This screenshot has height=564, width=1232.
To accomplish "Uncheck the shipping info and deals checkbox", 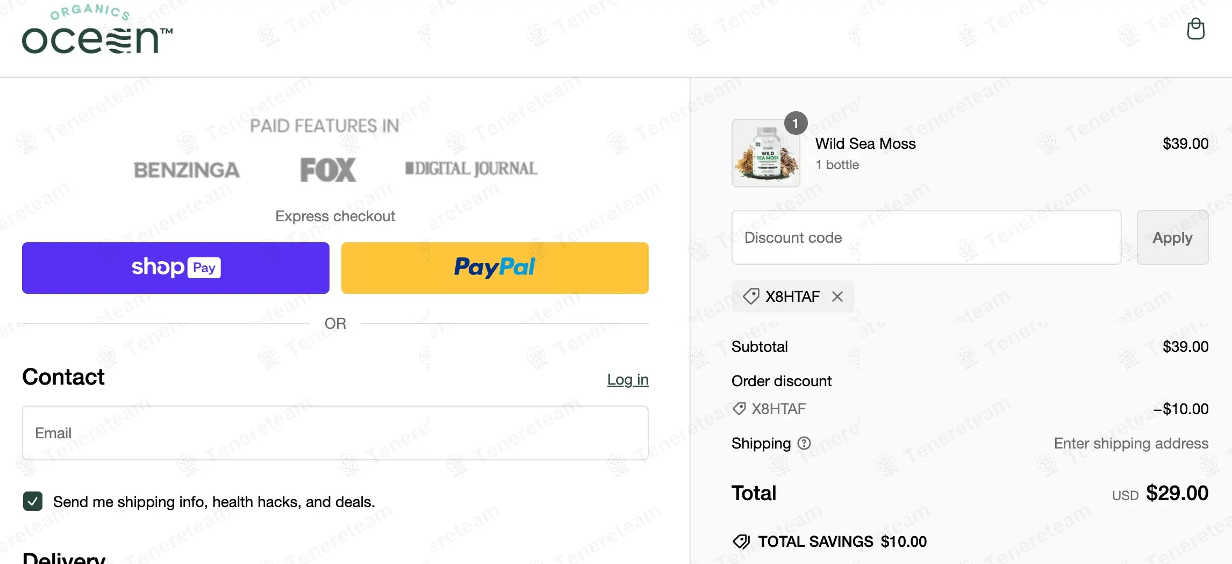I will (33, 501).
